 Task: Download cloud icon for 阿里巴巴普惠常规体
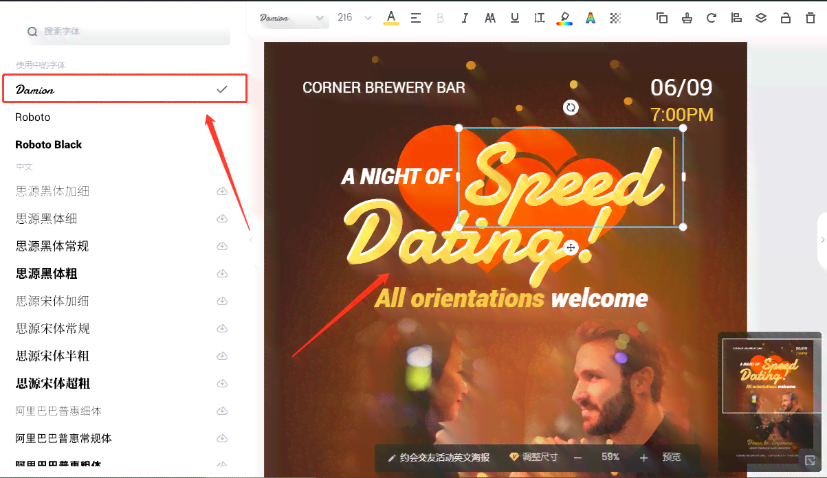(222, 438)
